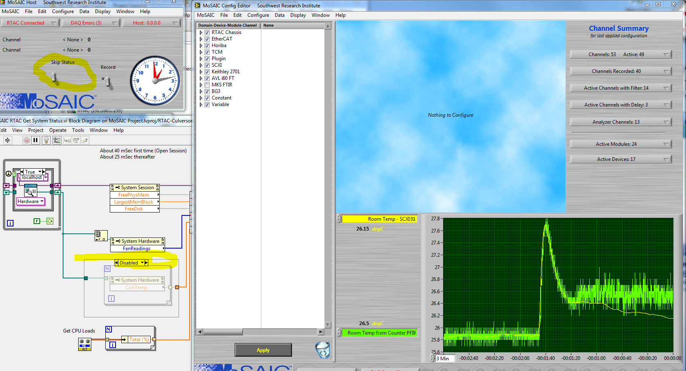
Task: Click the N terminal of CPU Loads loop
Action: tap(109, 329)
